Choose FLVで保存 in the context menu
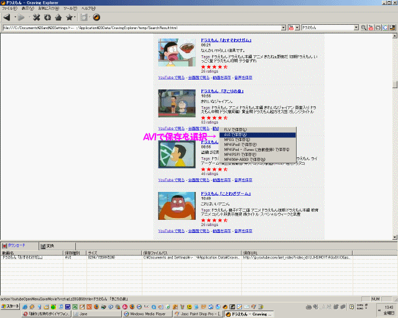This screenshot has width=398, height=318. (x=257, y=130)
